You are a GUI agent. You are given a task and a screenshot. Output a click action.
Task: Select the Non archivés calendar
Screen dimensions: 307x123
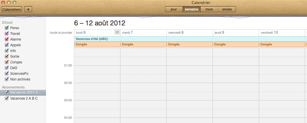click(x=20, y=79)
